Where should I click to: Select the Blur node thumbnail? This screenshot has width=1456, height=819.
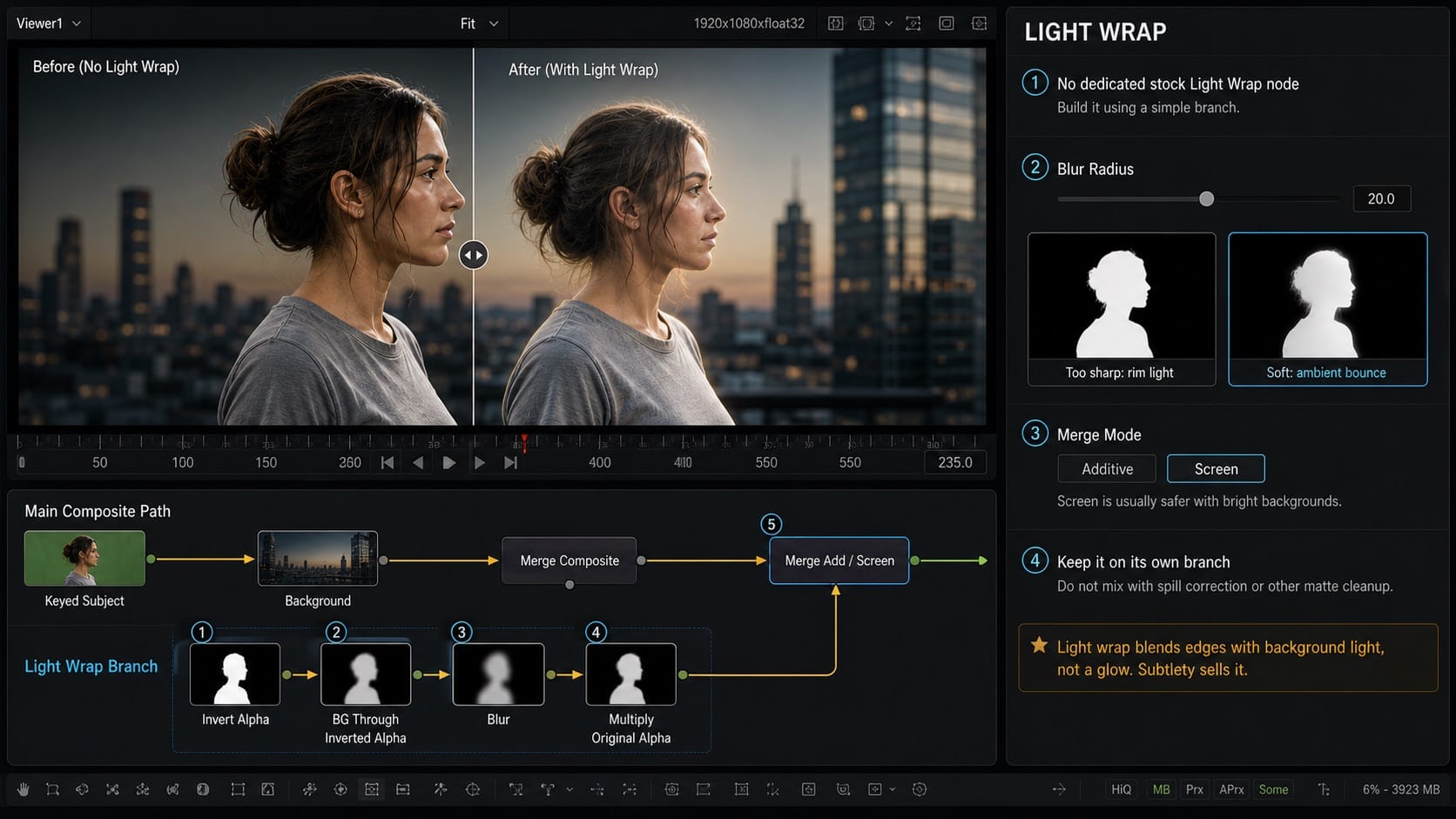pyautogui.click(x=498, y=674)
